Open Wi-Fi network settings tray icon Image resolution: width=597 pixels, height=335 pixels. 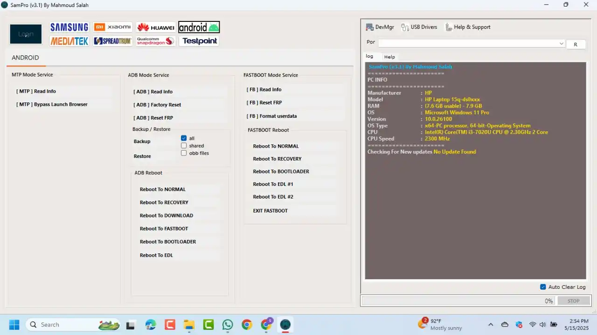532,324
